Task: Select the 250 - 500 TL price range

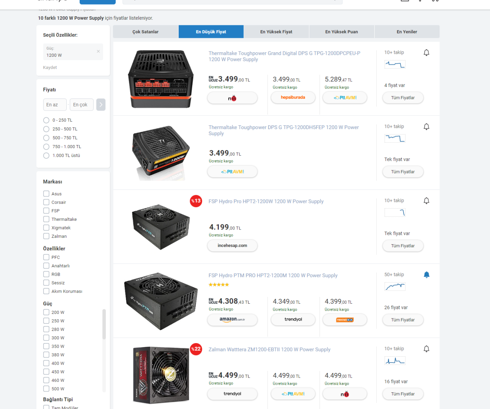Action: [46, 129]
